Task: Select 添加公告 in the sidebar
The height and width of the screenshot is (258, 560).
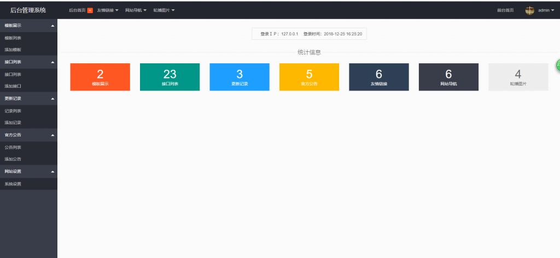Action: tap(13, 159)
